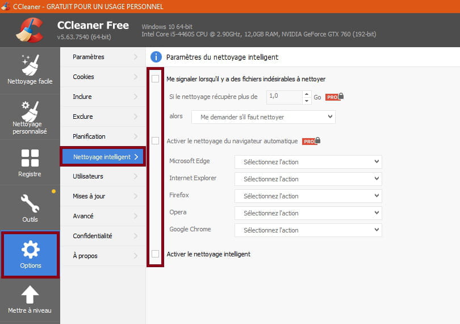This screenshot has height=324, width=460.
Task: Open the Cookies options section
Action: tap(103, 77)
